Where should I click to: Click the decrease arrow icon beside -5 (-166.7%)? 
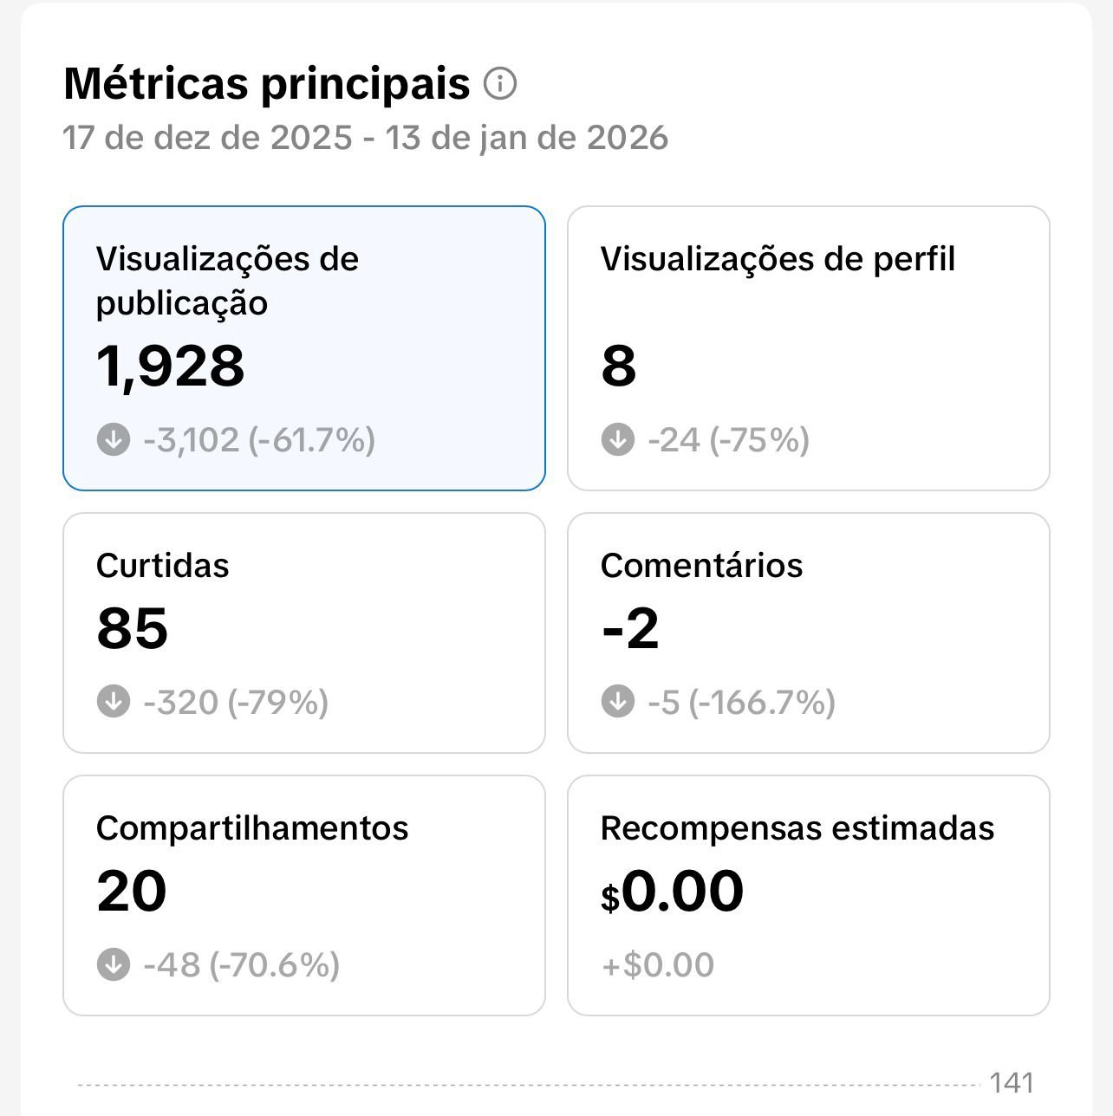tap(618, 701)
